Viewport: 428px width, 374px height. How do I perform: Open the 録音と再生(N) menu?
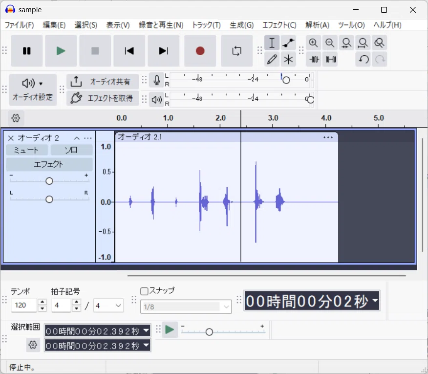pyautogui.click(x=161, y=25)
